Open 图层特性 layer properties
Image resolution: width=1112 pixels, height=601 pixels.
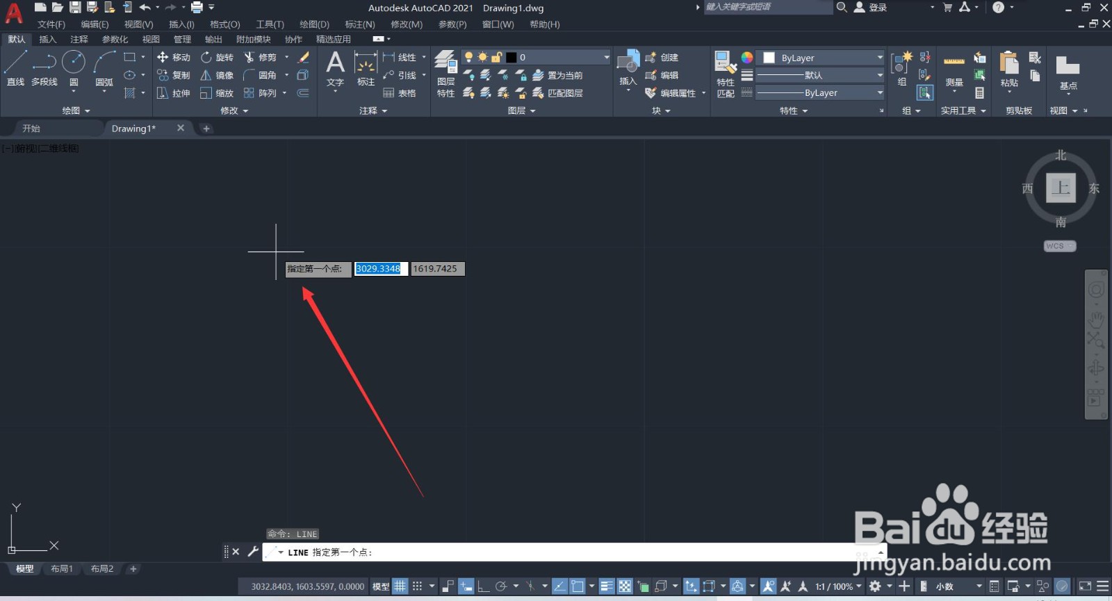click(446, 74)
